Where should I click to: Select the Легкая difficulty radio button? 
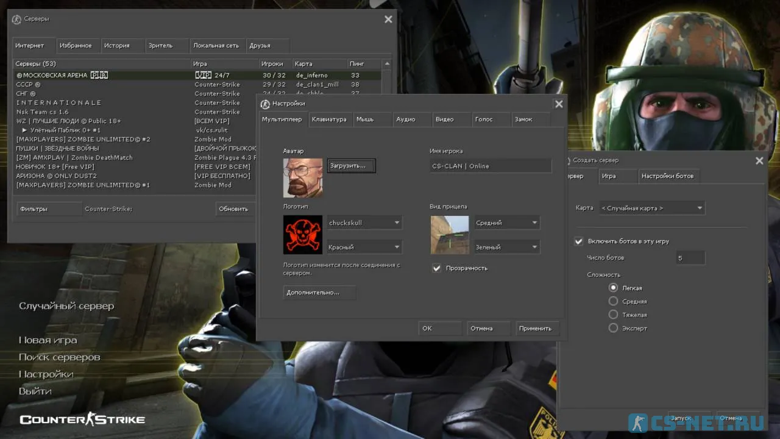point(614,288)
